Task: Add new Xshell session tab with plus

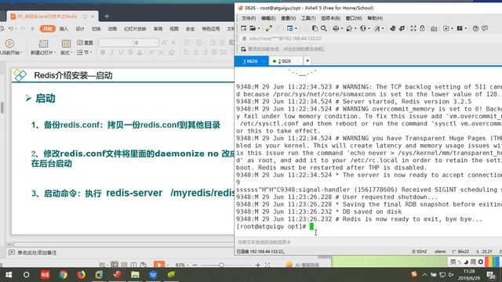Action: click(x=307, y=61)
